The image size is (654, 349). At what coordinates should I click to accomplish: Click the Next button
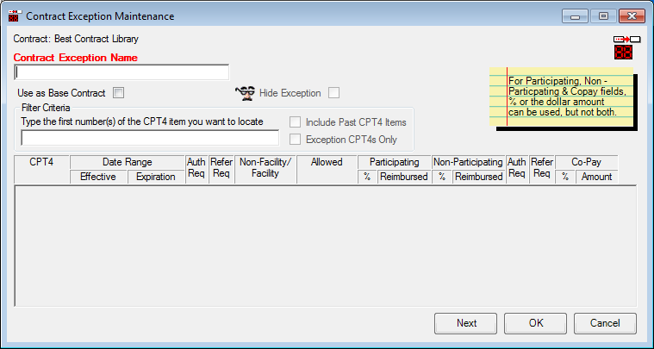tap(466, 323)
